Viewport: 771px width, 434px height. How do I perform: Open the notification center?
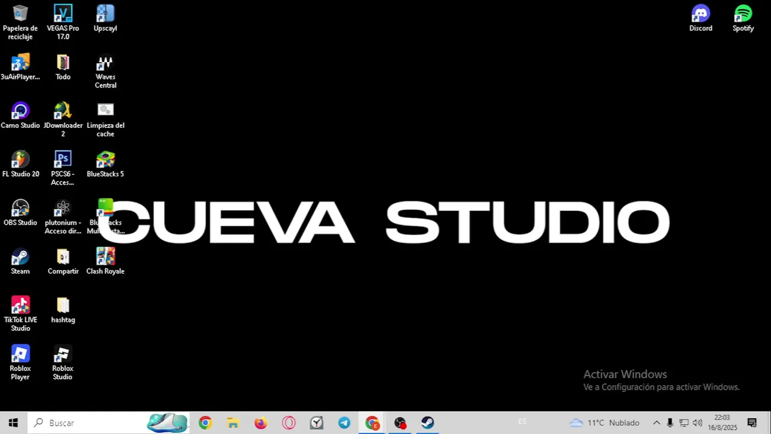pyautogui.click(x=752, y=423)
